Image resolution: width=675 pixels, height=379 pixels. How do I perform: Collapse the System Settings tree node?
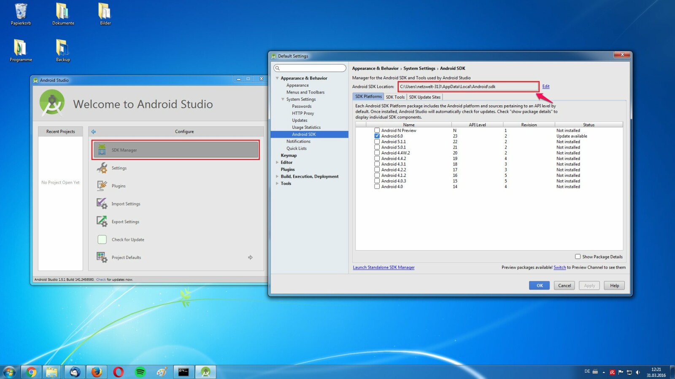283,99
